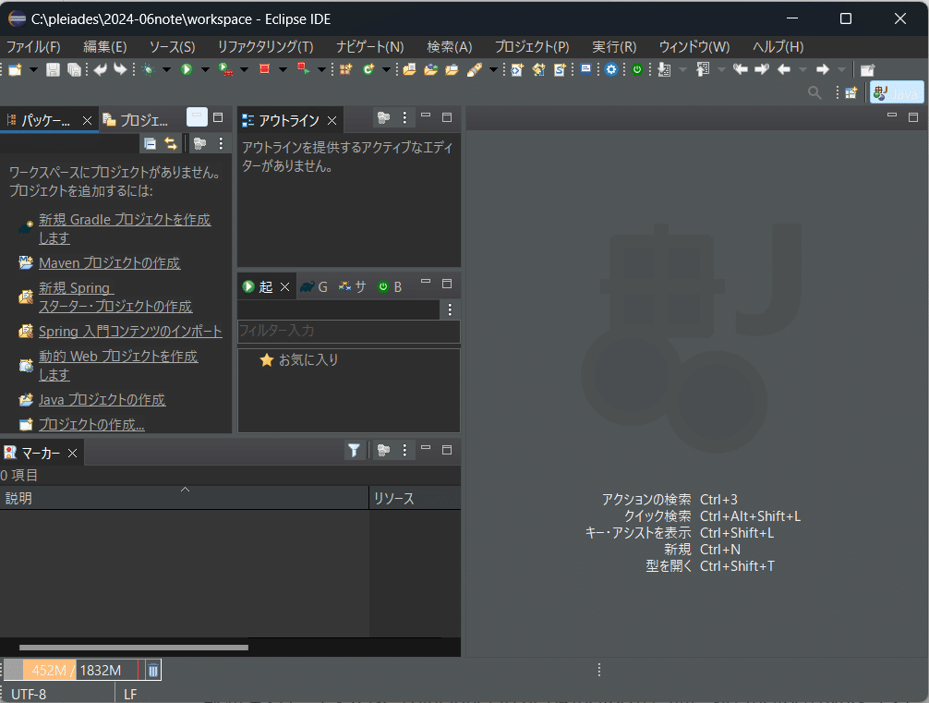
Task: Switch to the プロジェ... explorer tab
Action: [x=137, y=120]
